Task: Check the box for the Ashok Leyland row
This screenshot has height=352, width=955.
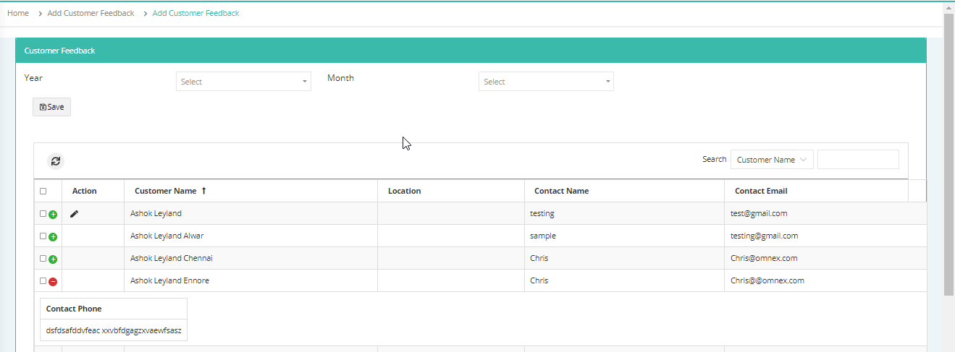Action: coord(43,214)
